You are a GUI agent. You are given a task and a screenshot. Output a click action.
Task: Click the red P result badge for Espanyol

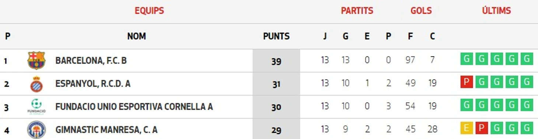tap(467, 82)
